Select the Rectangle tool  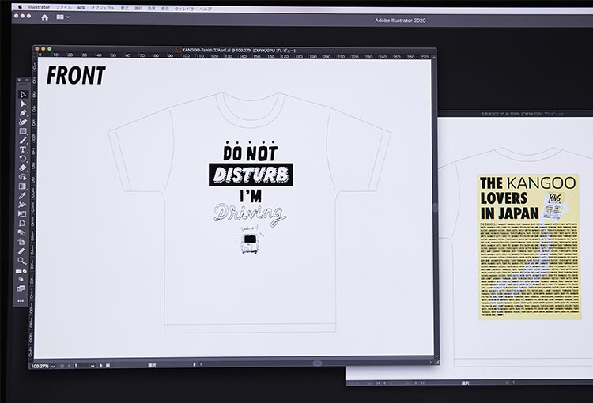(x=23, y=131)
